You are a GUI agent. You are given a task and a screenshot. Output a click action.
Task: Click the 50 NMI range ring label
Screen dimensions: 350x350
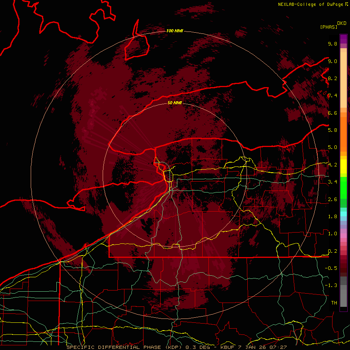175,103
